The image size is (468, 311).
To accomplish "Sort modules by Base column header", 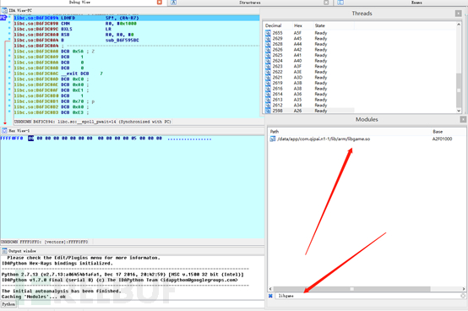I will 438,132.
